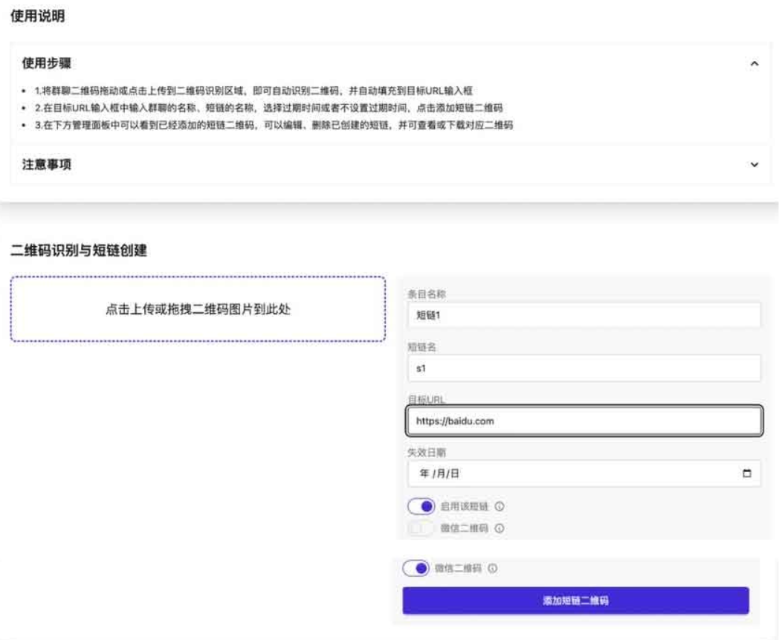779x640 pixels.
Task: Click info icon beside the faded 微信二维码 toggle
Action: (500, 529)
